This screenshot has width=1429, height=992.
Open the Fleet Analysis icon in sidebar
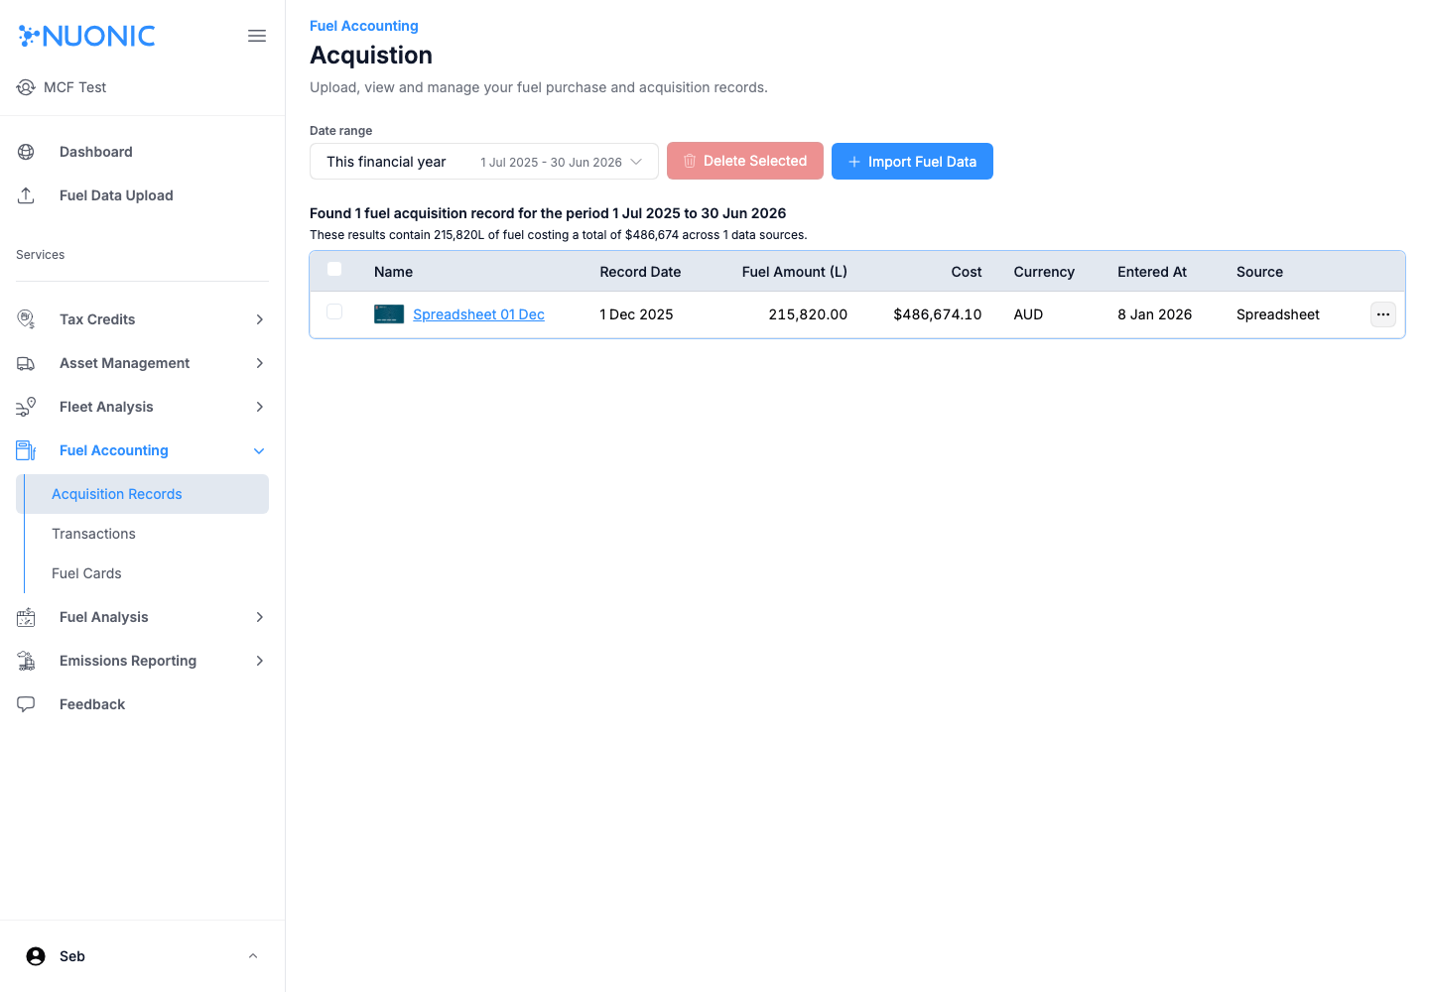click(25, 406)
